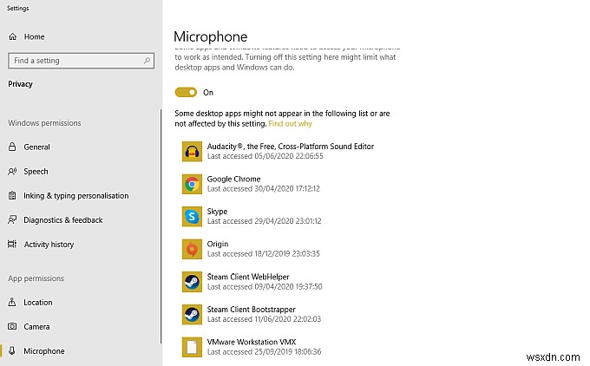The image size is (590, 366).
Task: Click the sidebar vertical scrollbar
Action: pyautogui.click(x=161, y=226)
